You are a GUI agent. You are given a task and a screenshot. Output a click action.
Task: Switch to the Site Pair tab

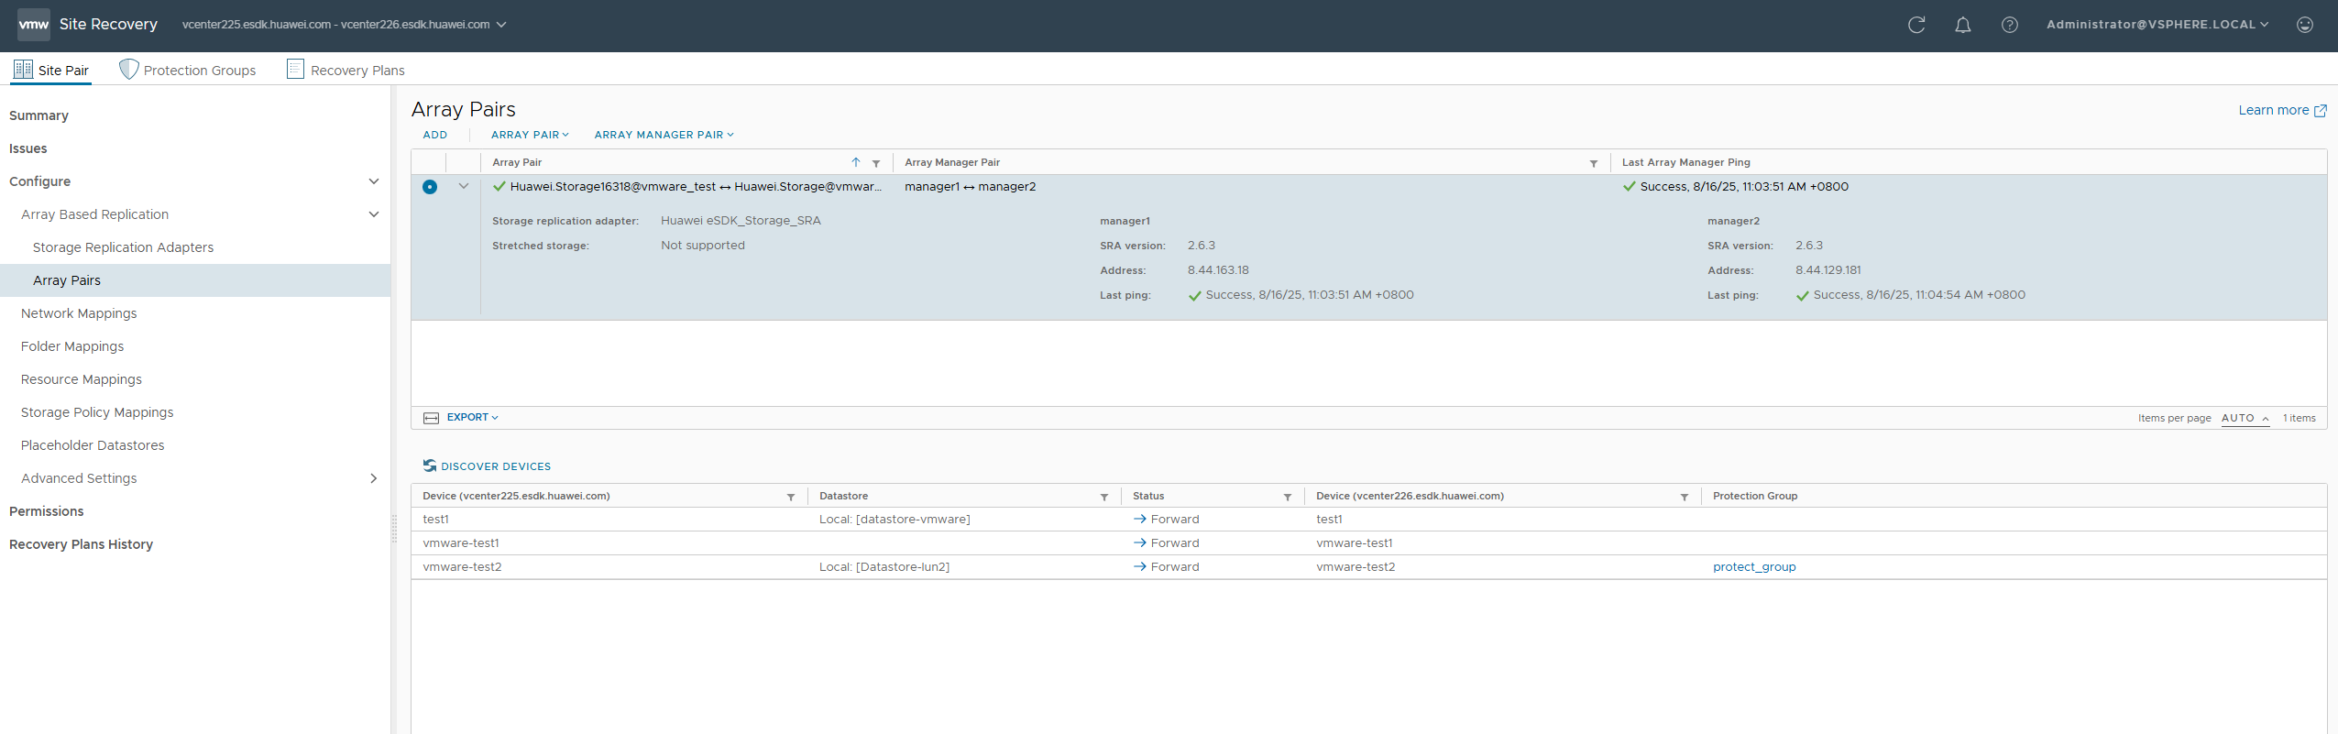click(x=51, y=70)
